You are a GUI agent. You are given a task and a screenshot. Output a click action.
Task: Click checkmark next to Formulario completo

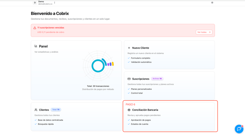129,58
